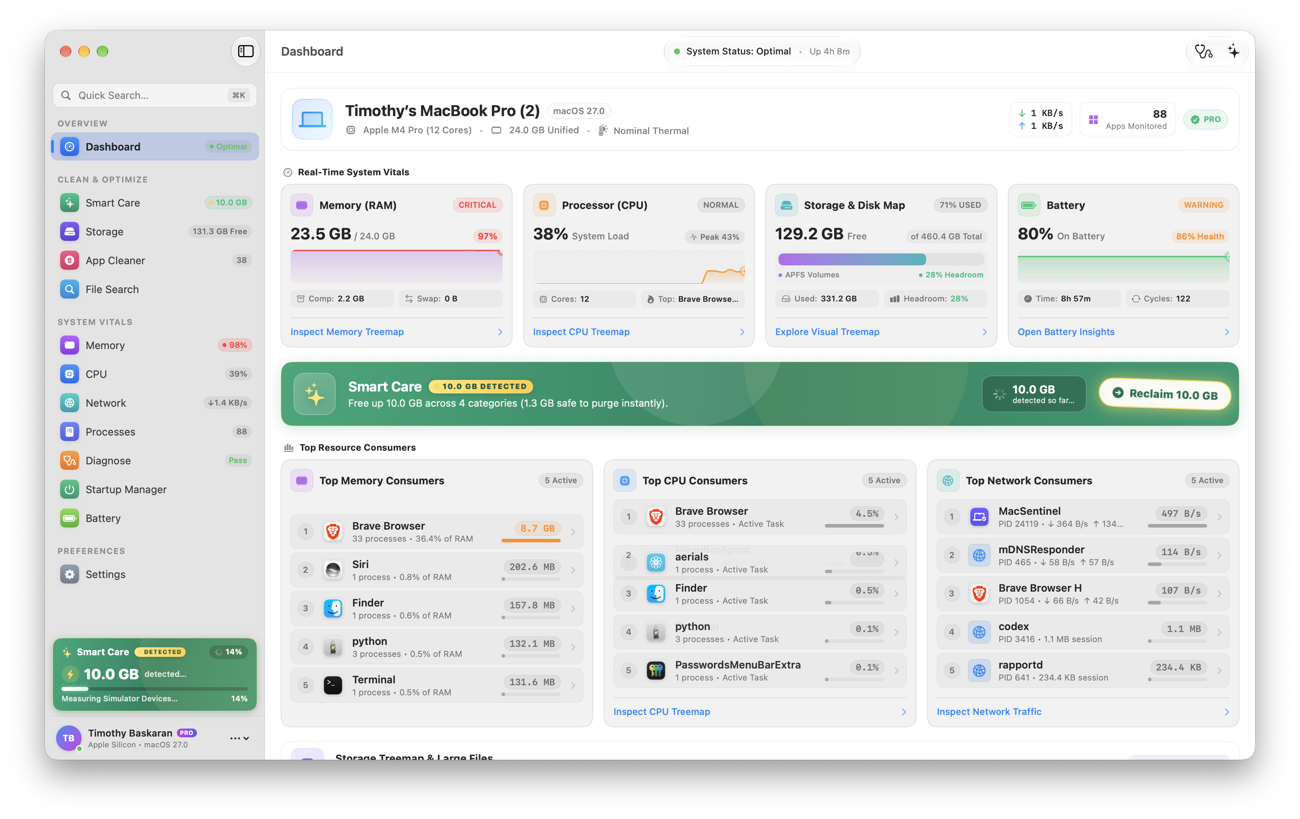Toggle the sidebar panel icon
The width and height of the screenshot is (1300, 819).
(246, 51)
